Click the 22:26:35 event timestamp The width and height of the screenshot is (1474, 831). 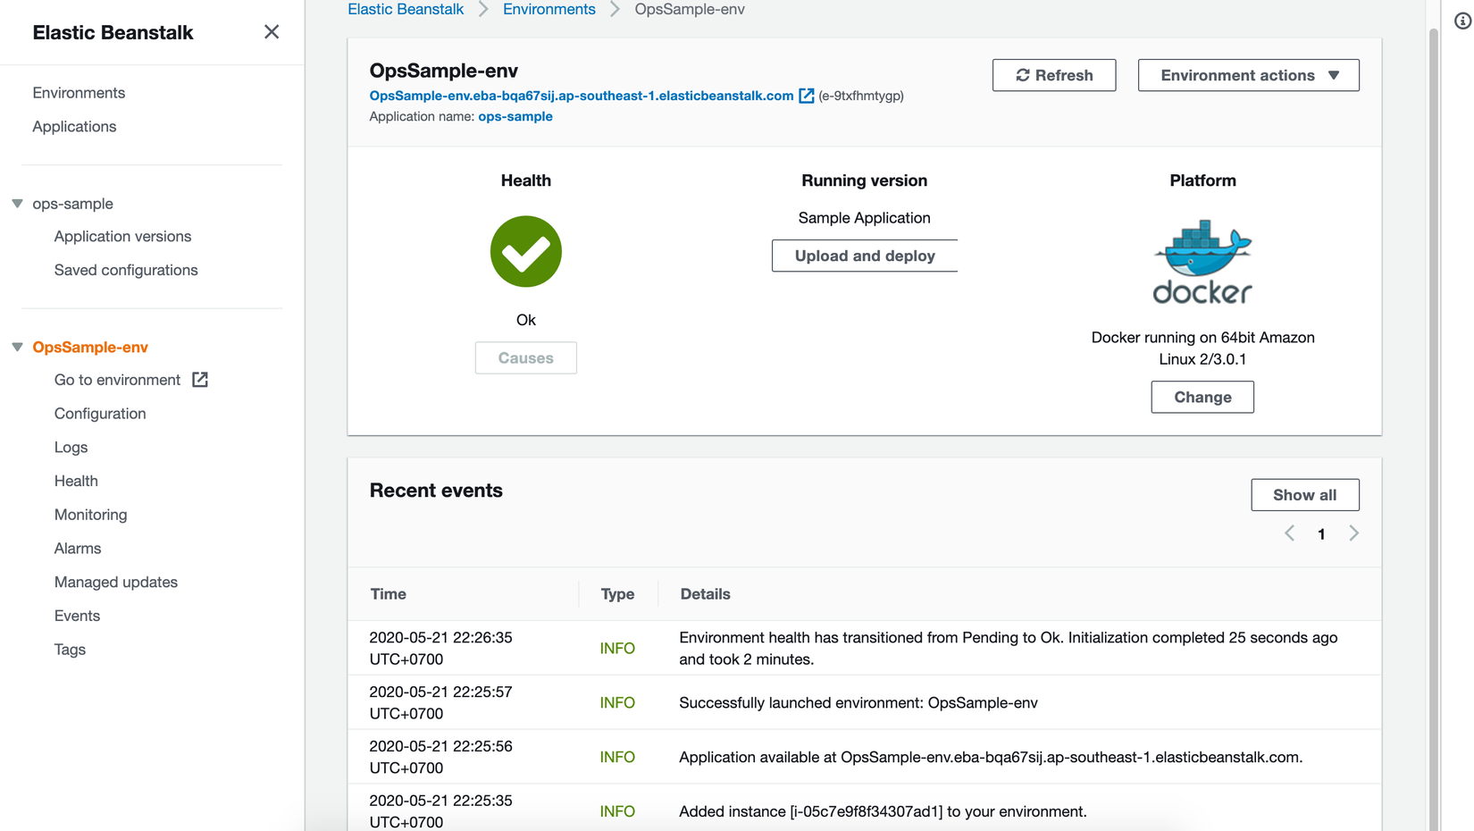coord(440,649)
